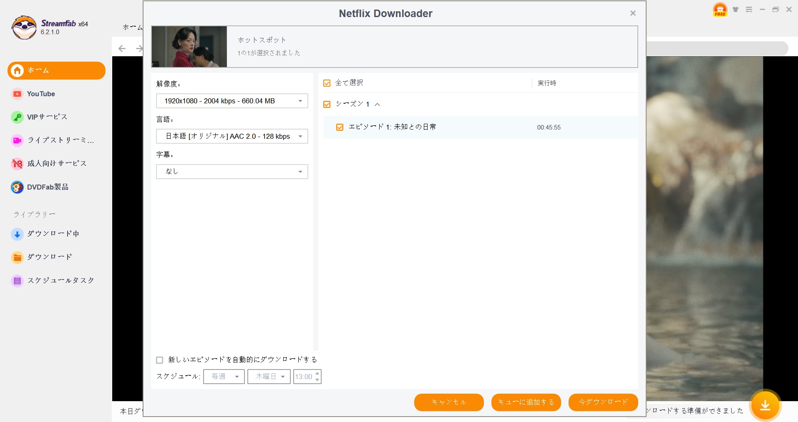Viewport: 798px width, 422px height.
Task: Click the adult services 18 icon
Action: tap(17, 164)
